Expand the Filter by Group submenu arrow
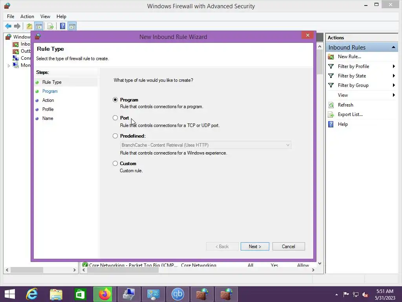Screen dimensions: 402x302 (394, 85)
